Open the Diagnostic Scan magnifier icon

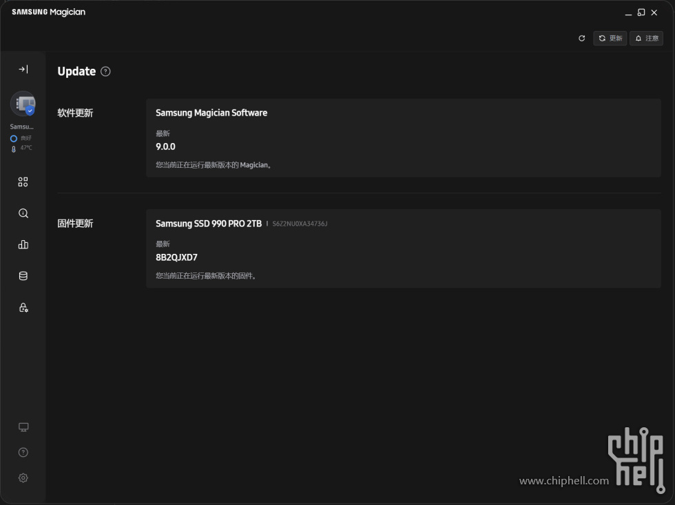pyautogui.click(x=23, y=214)
